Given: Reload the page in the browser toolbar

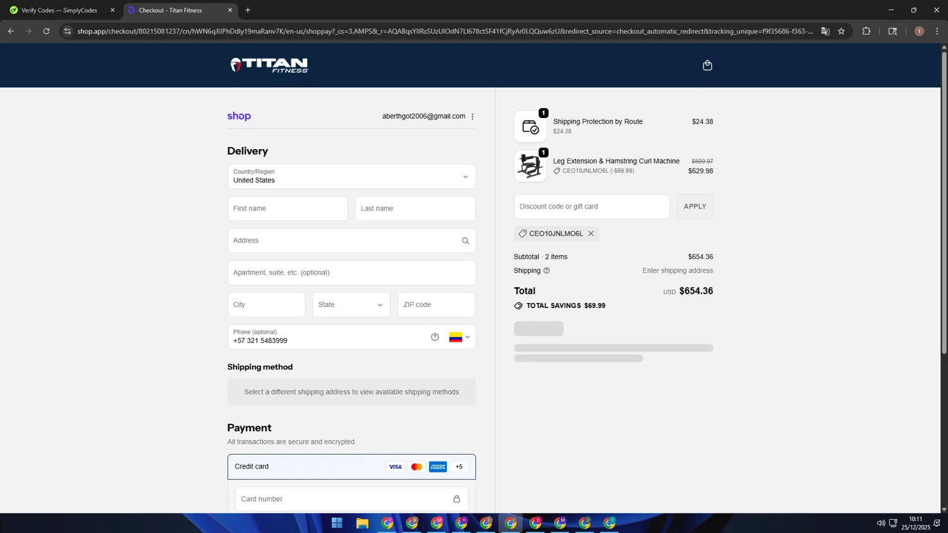Looking at the screenshot, I should [46, 31].
